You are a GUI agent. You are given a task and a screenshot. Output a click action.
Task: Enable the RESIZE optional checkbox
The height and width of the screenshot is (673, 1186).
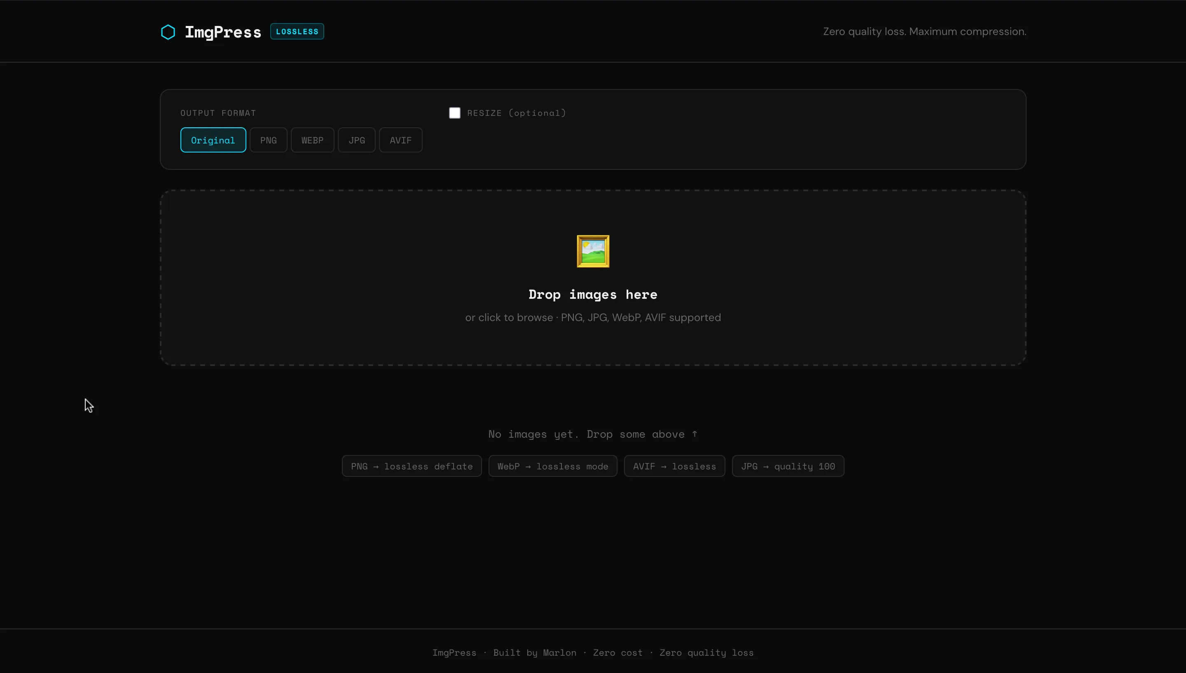[x=454, y=113]
